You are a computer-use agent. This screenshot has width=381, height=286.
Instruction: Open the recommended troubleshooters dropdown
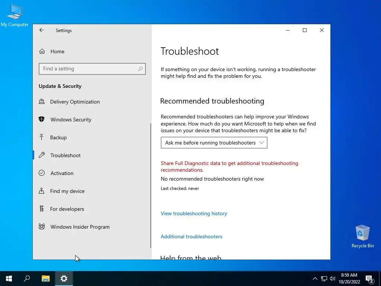point(214,143)
